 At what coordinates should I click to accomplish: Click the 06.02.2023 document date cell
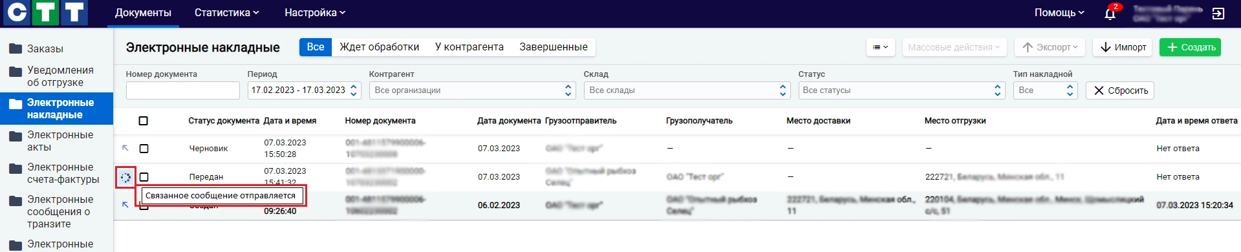point(499,205)
